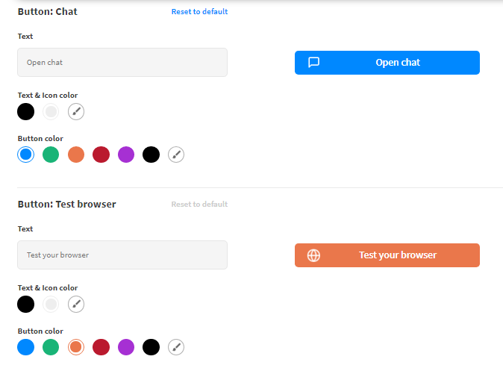Select white text color for Test browser button
This screenshot has height=374, width=503.
[51, 305]
